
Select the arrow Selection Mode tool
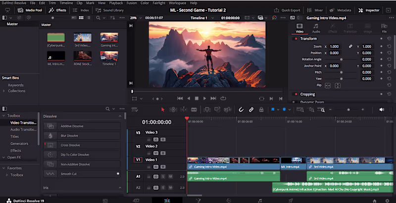coord(163,109)
